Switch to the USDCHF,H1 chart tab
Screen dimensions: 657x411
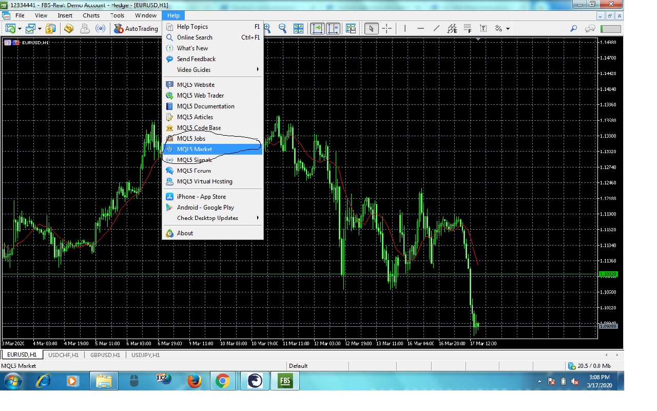coord(63,355)
